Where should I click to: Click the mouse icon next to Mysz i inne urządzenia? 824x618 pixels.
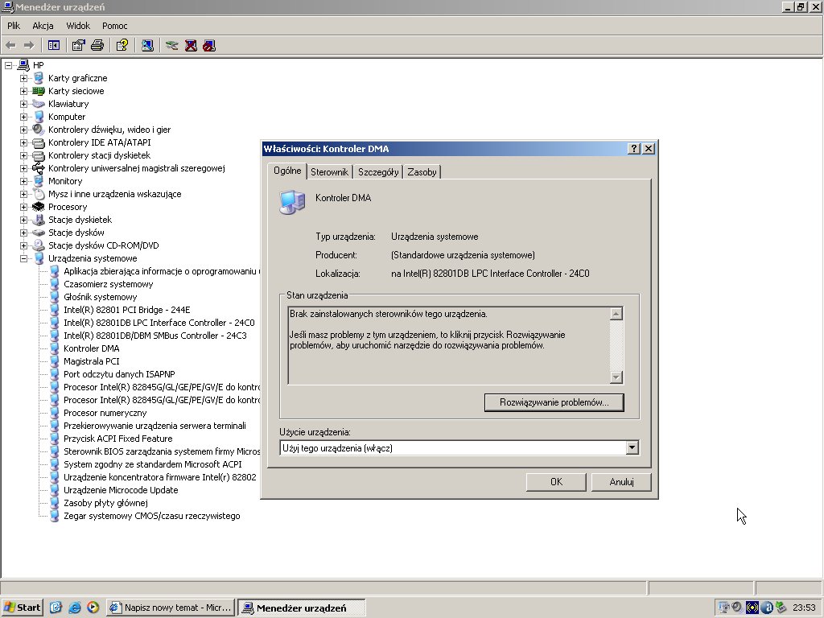click(x=39, y=194)
